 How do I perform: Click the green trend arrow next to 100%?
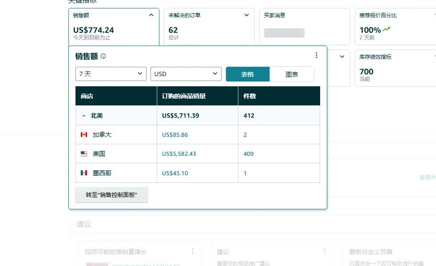pyautogui.click(x=387, y=29)
